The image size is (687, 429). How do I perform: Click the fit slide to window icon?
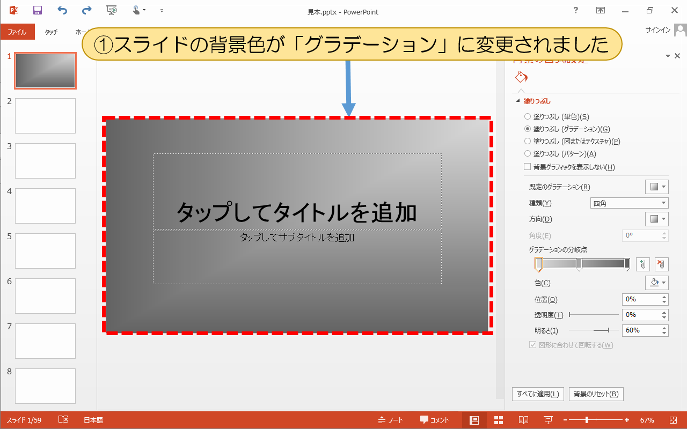(x=674, y=420)
